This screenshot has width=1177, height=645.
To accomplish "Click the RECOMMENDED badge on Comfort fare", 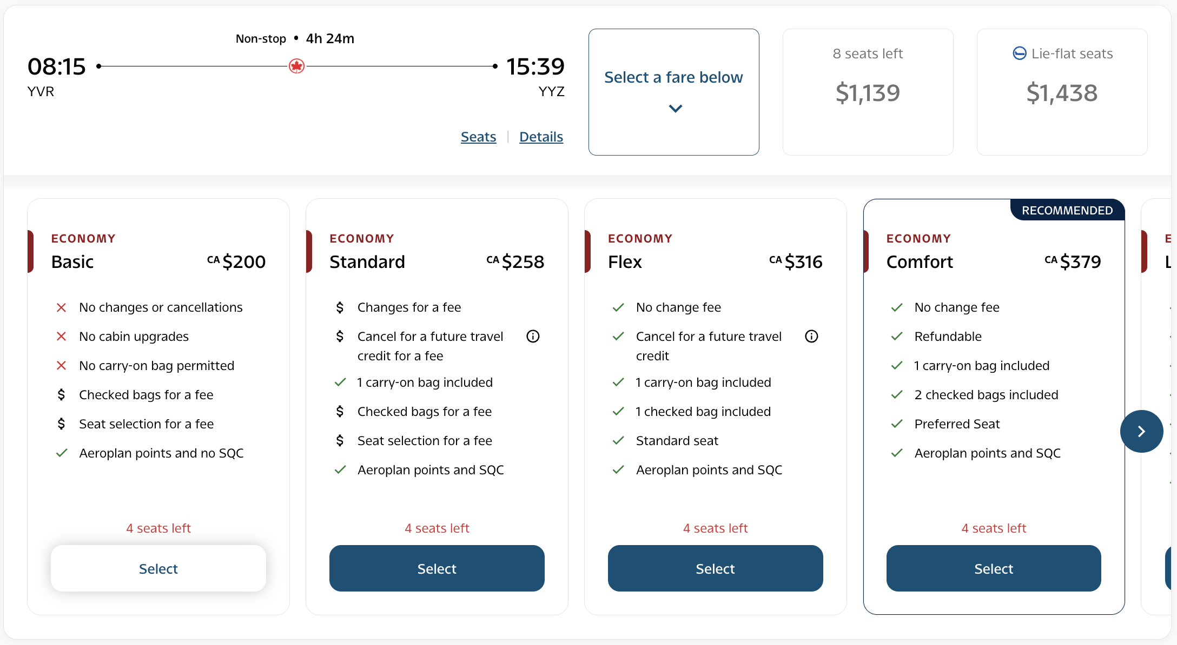I will click(x=1067, y=210).
